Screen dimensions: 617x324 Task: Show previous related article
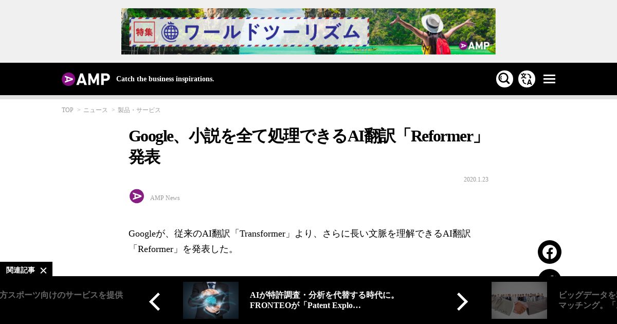(154, 302)
